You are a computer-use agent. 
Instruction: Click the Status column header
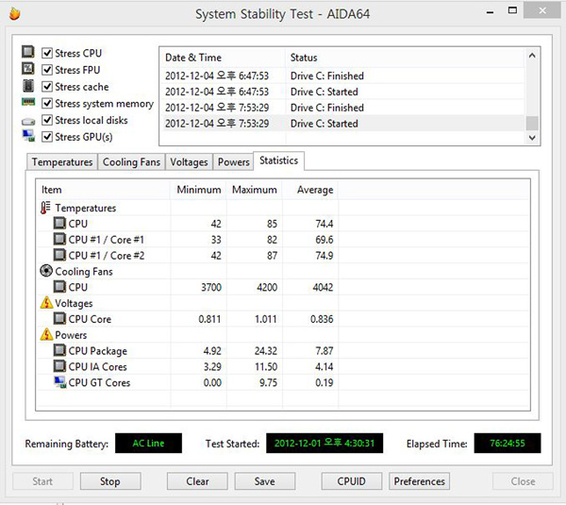(405, 58)
